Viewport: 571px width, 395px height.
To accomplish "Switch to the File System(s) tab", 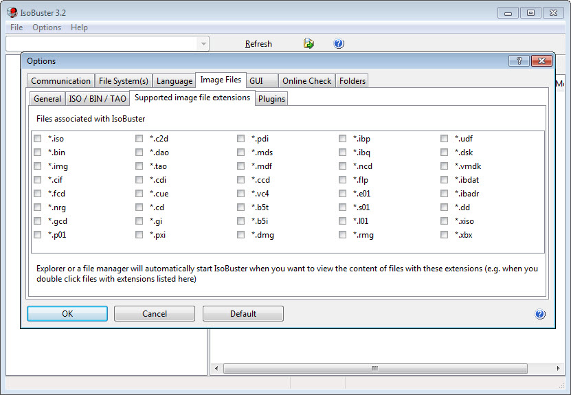I will click(124, 81).
